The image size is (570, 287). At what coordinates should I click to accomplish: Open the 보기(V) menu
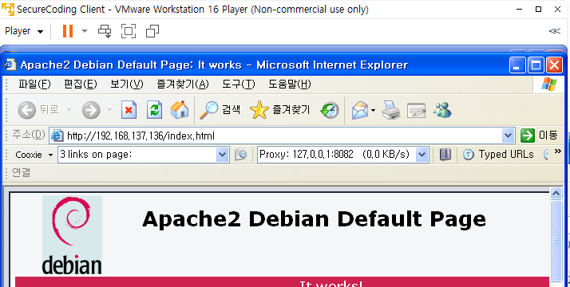[127, 85]
